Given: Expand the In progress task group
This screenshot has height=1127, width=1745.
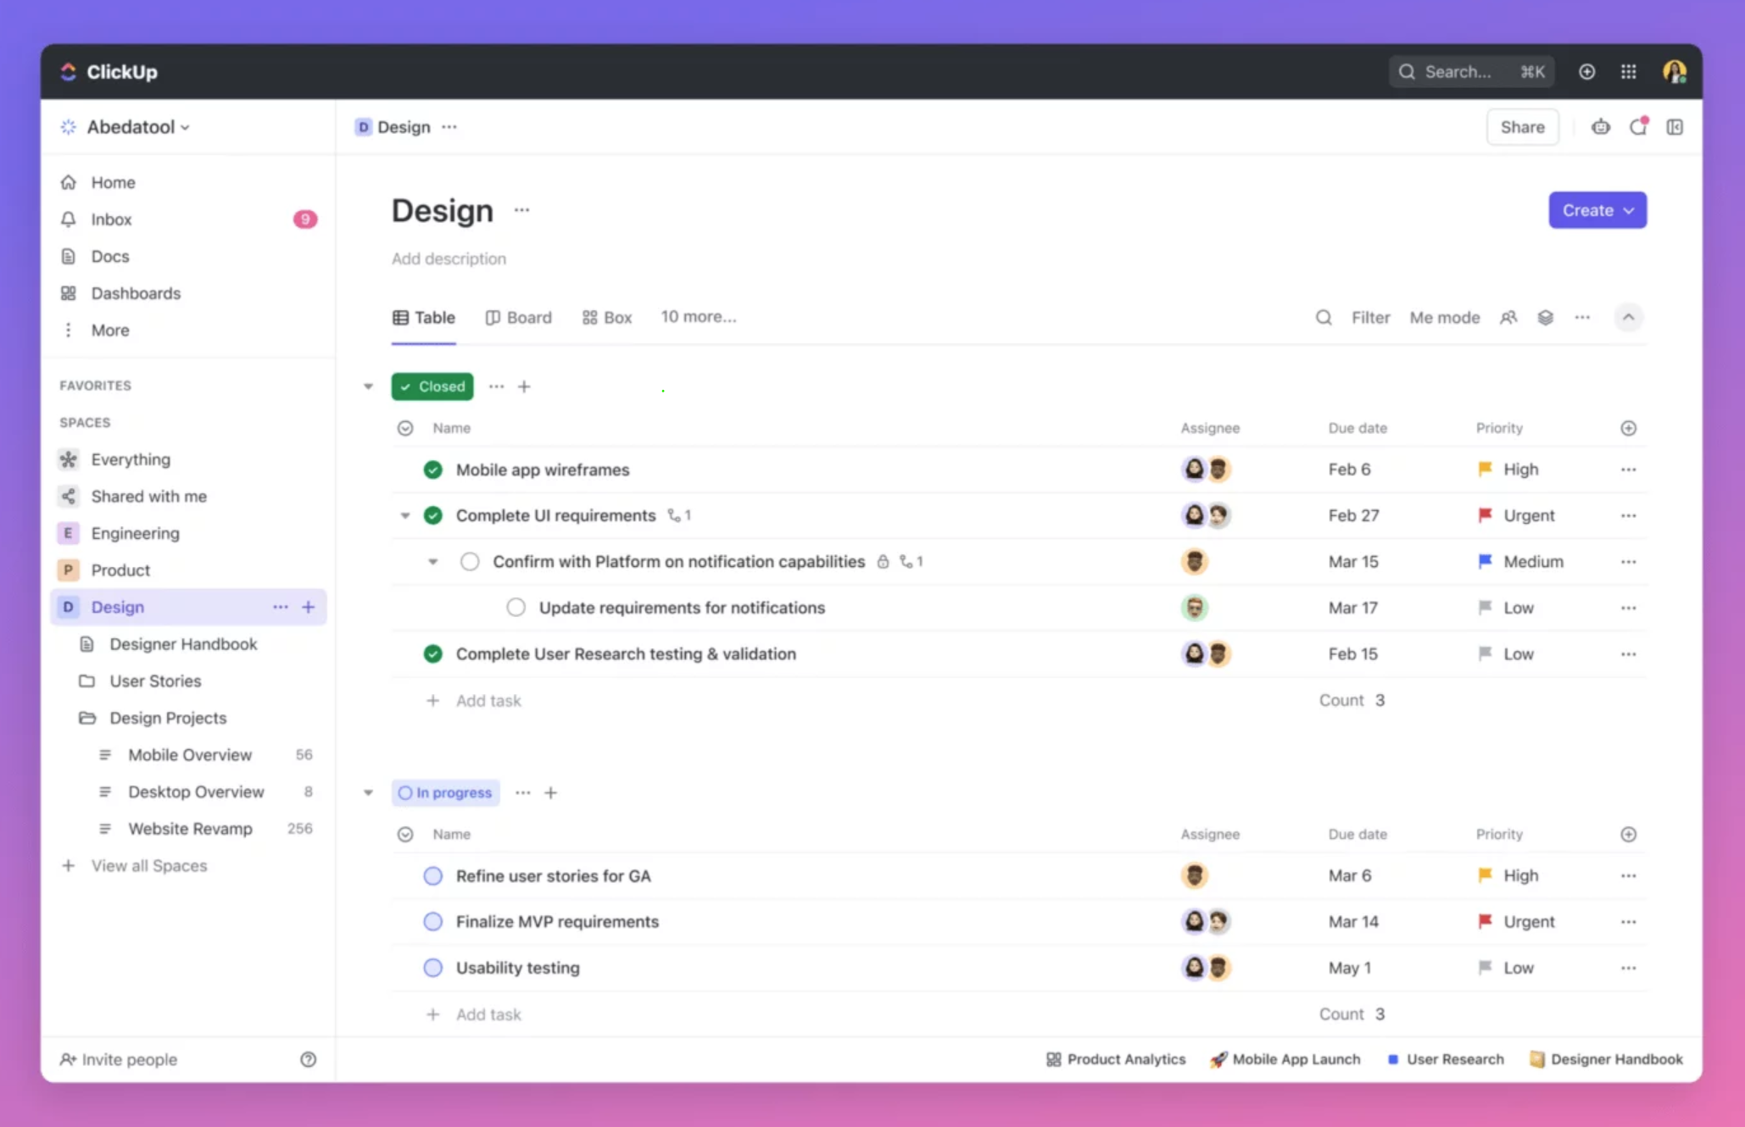Looking at the screenshot, I should pos(368,793).
